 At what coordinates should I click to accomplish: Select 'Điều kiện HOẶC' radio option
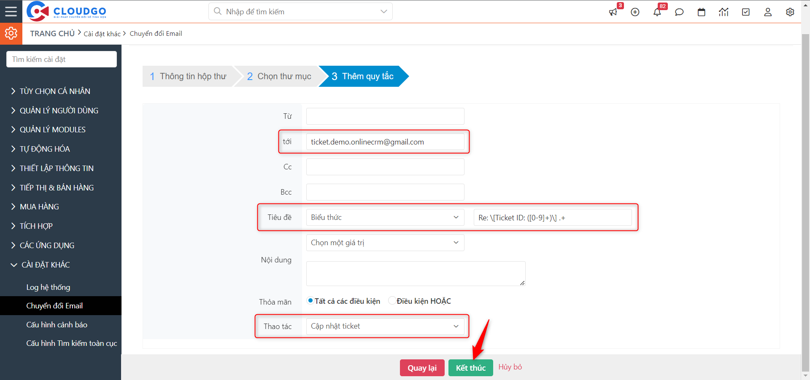click(x=392, y=301)
